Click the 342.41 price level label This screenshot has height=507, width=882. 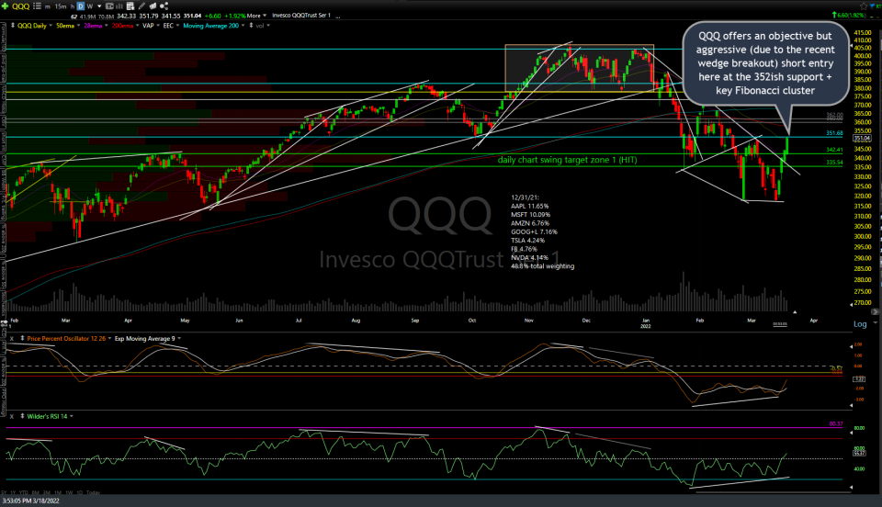834,150
